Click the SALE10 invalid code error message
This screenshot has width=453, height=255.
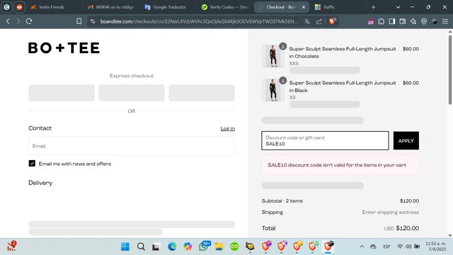[x=340, y=165]
